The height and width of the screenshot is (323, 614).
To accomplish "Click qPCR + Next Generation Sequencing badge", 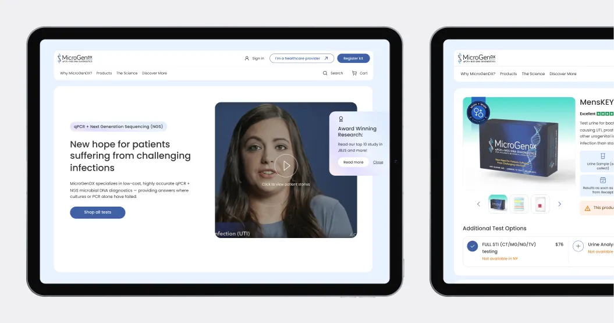I will [119, 126].
